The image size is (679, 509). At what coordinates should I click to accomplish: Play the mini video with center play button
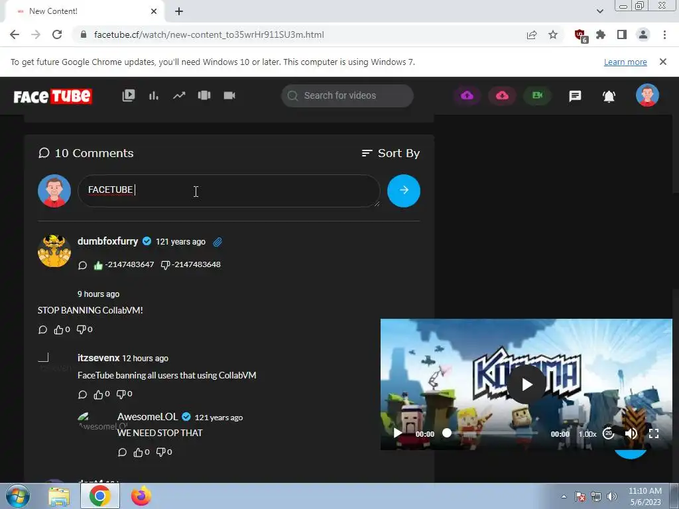click(526, 384)
